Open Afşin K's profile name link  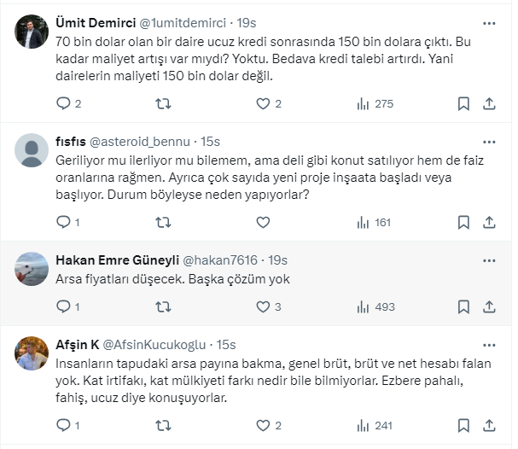[77, 344]
